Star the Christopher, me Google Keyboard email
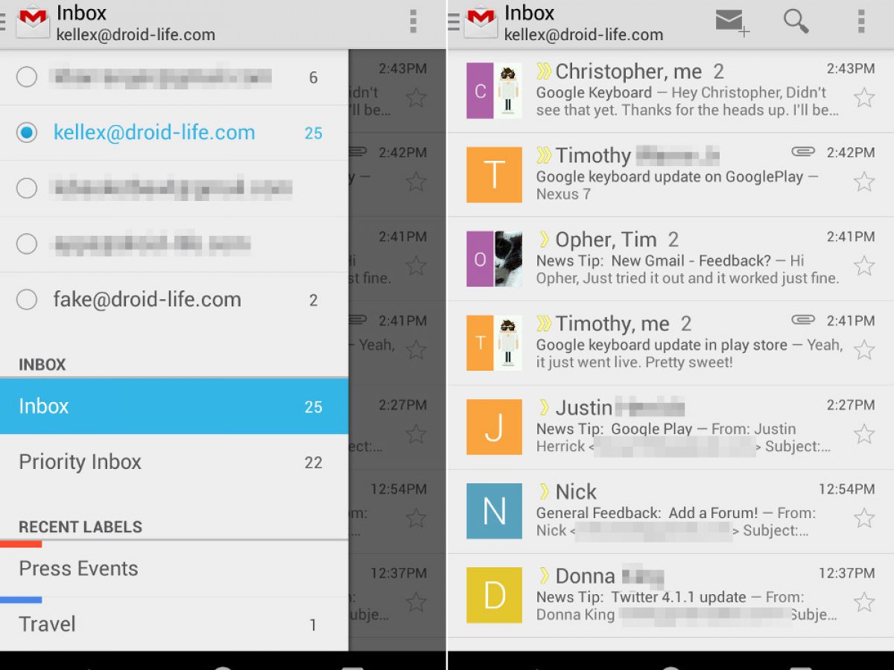The image size is (894, 670). 864,98
